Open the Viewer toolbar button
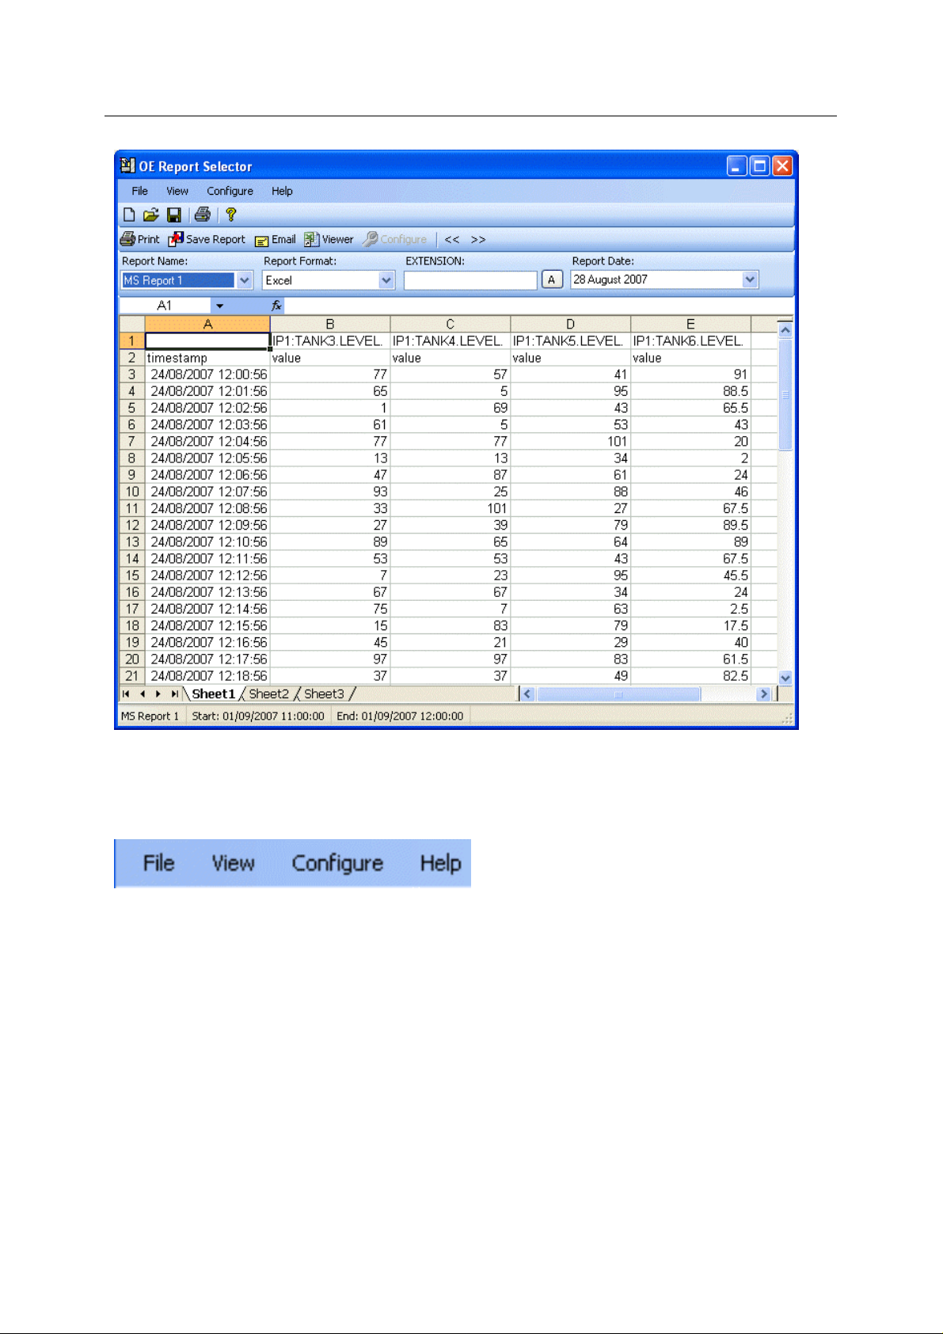Viewport: 943px width, 1334px height. tap(329, 239)
